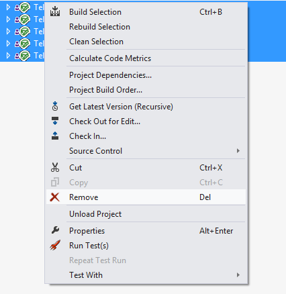Expand the third project tree node
286x294 pixels.
[8, 32]
